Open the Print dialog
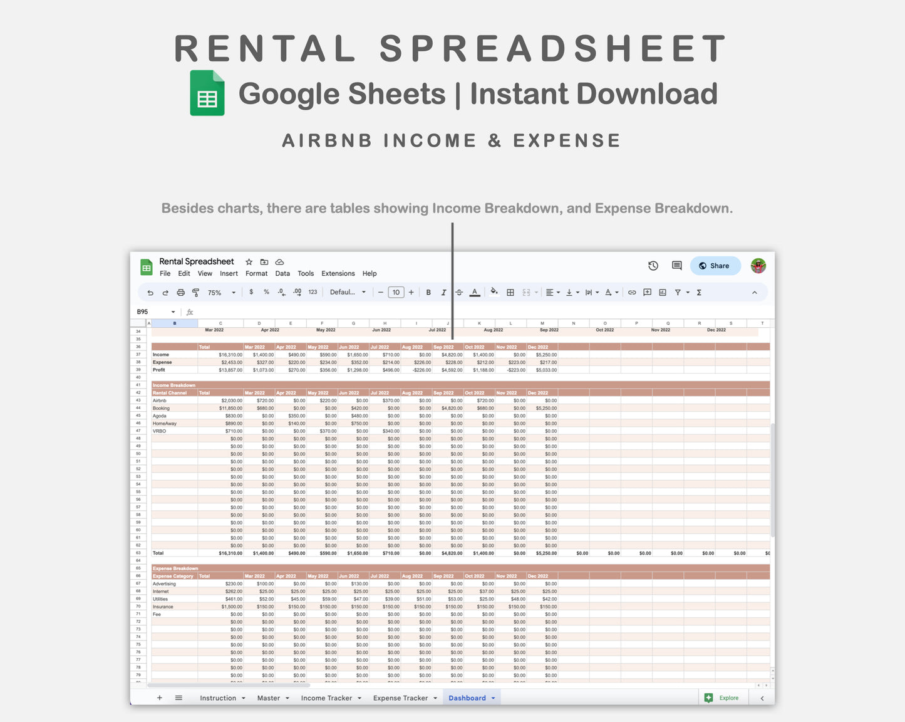This screenshot has width=905, height=722. pyautogui.click(x=180, y=292)
